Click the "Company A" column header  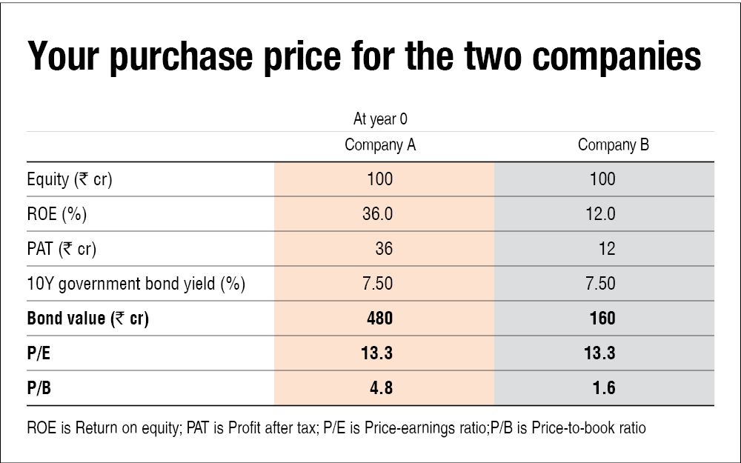tap(380, 145)
